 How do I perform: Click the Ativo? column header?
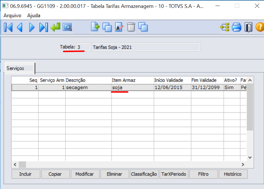click(232, 80)
